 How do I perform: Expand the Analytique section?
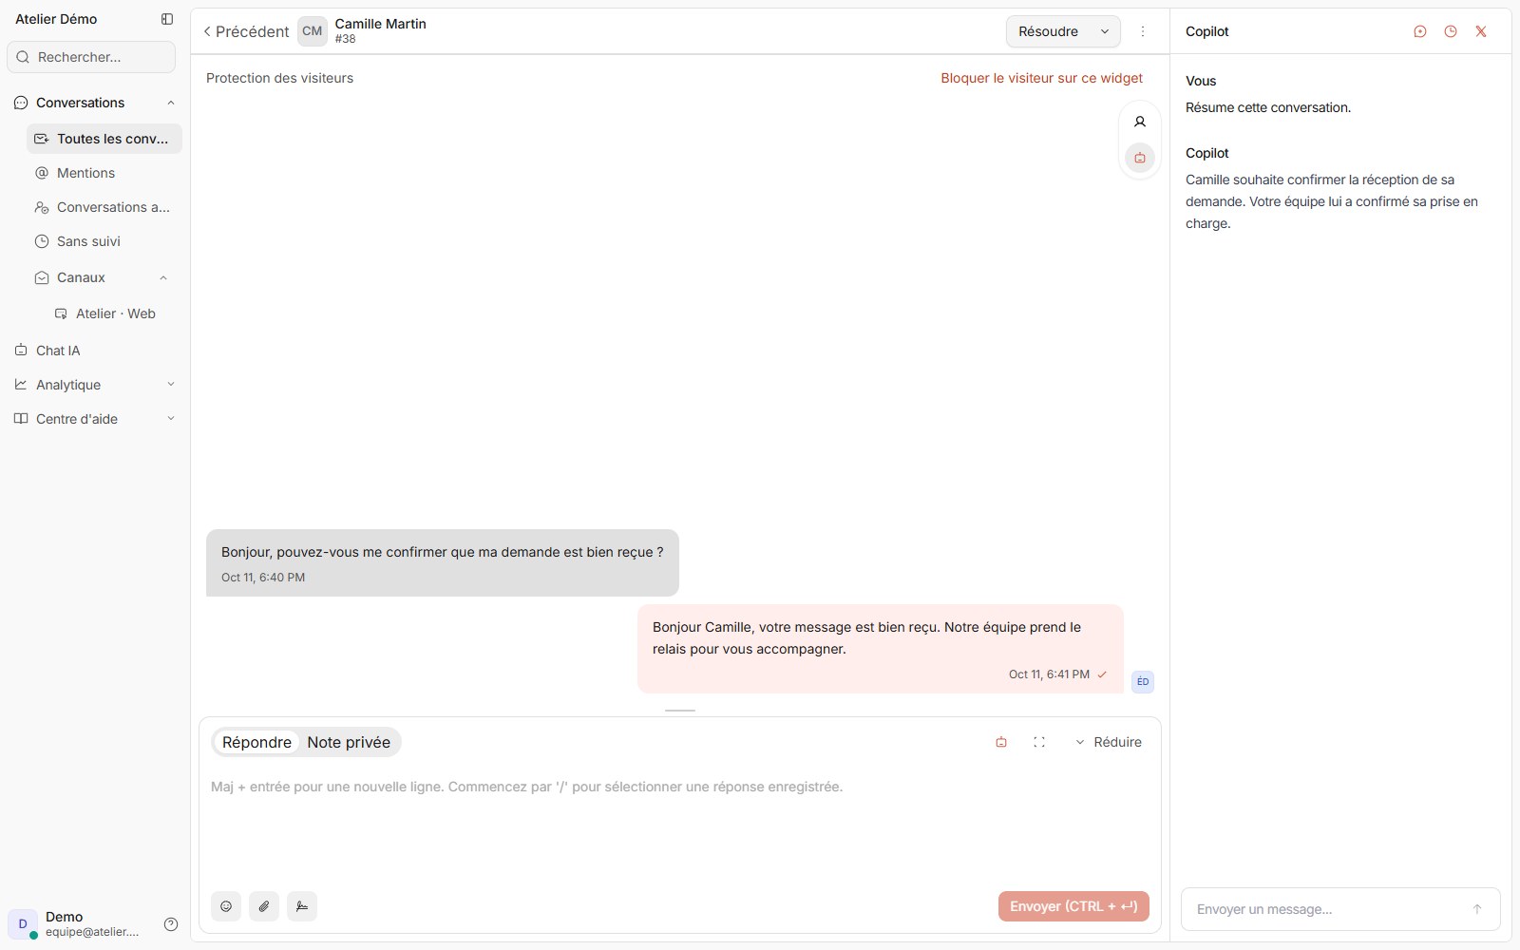(x=171, y=385)
